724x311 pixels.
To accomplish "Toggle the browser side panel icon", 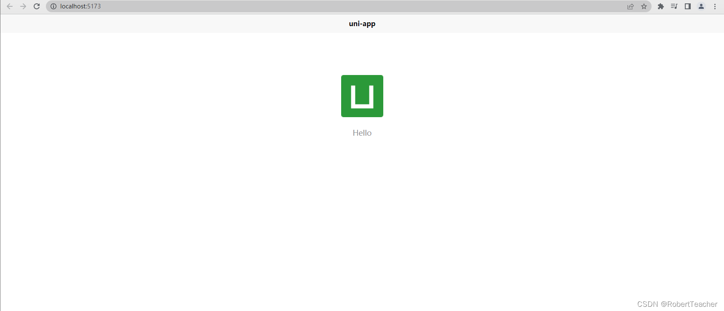I will tap(688, 6).
